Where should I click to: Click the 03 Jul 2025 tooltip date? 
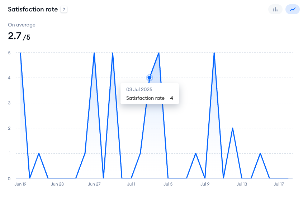click(x=139, y=89)
